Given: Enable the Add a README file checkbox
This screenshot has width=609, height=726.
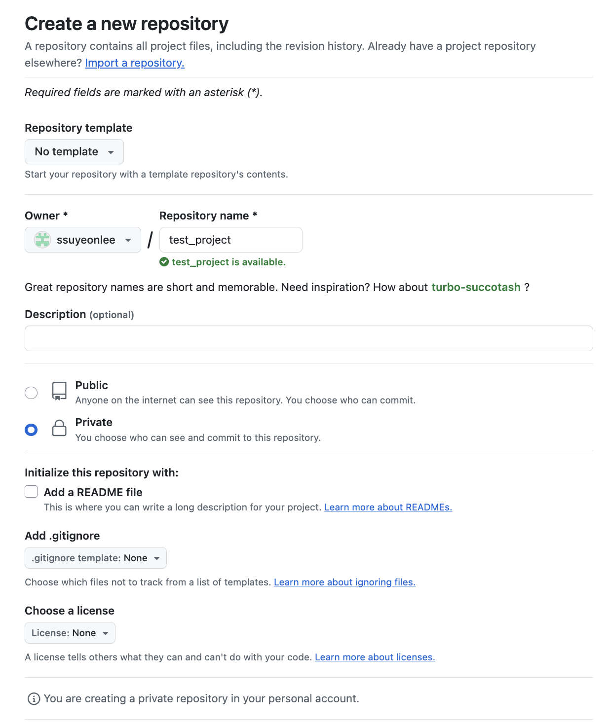Looking at the screenshot, I should [31, 492].
